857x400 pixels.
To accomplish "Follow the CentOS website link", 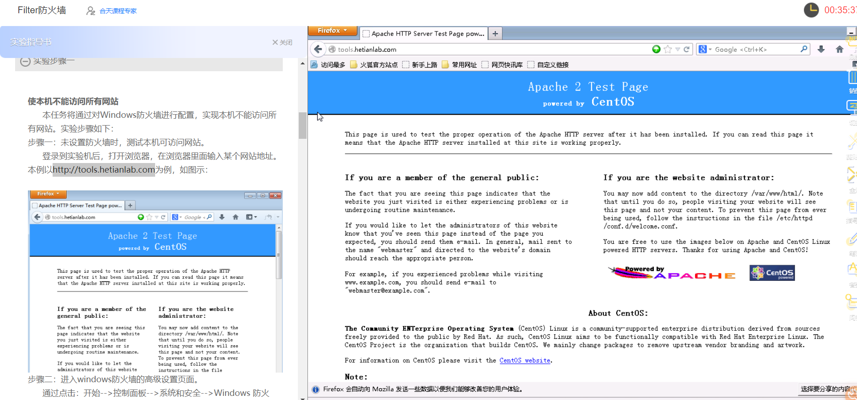I will [x=525, y=360].
